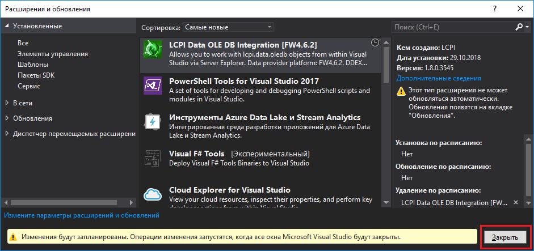534x251 pixels.
Task: Open Измените параметры расширений и обновлений link
Action: pyautogui.click(x=82, y=215)
